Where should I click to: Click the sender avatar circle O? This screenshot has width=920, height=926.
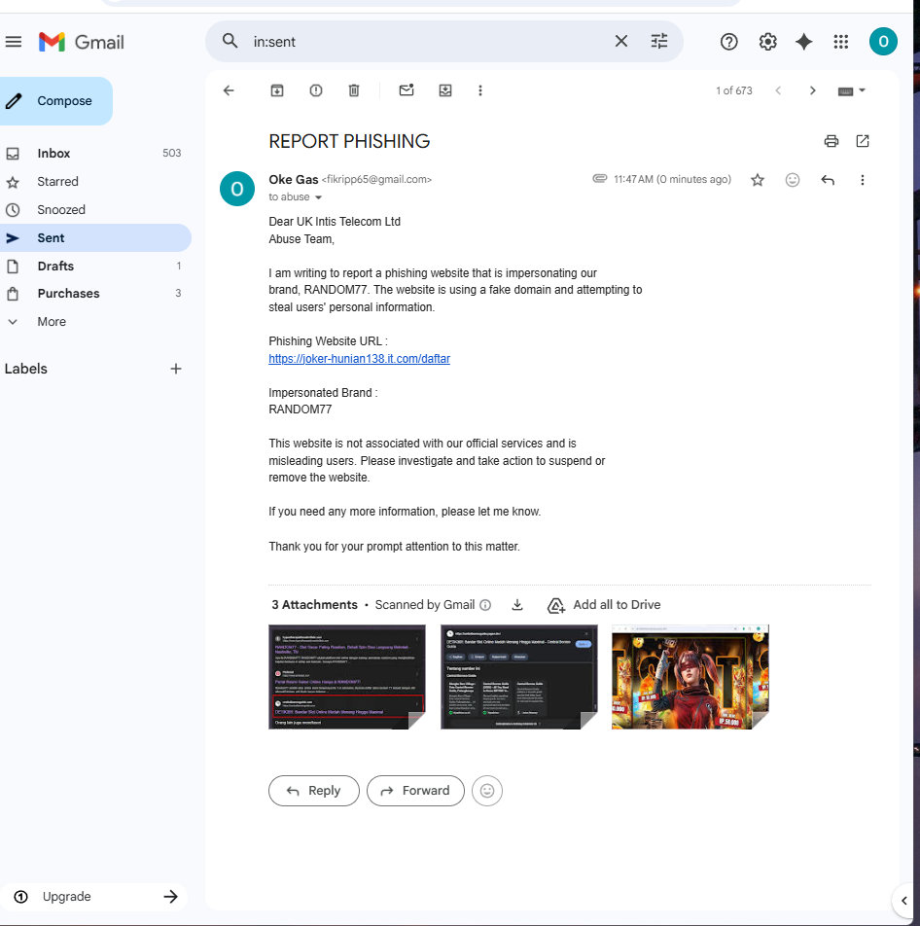pyautogui.click(x=236, y=189)
